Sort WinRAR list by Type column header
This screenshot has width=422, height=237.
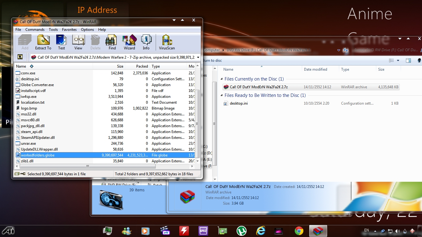169,66
